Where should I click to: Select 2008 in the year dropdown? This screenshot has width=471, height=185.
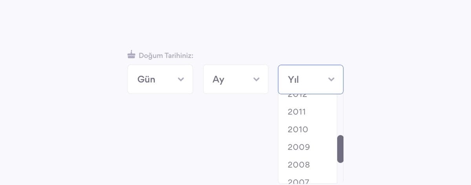tap(299, 165)
